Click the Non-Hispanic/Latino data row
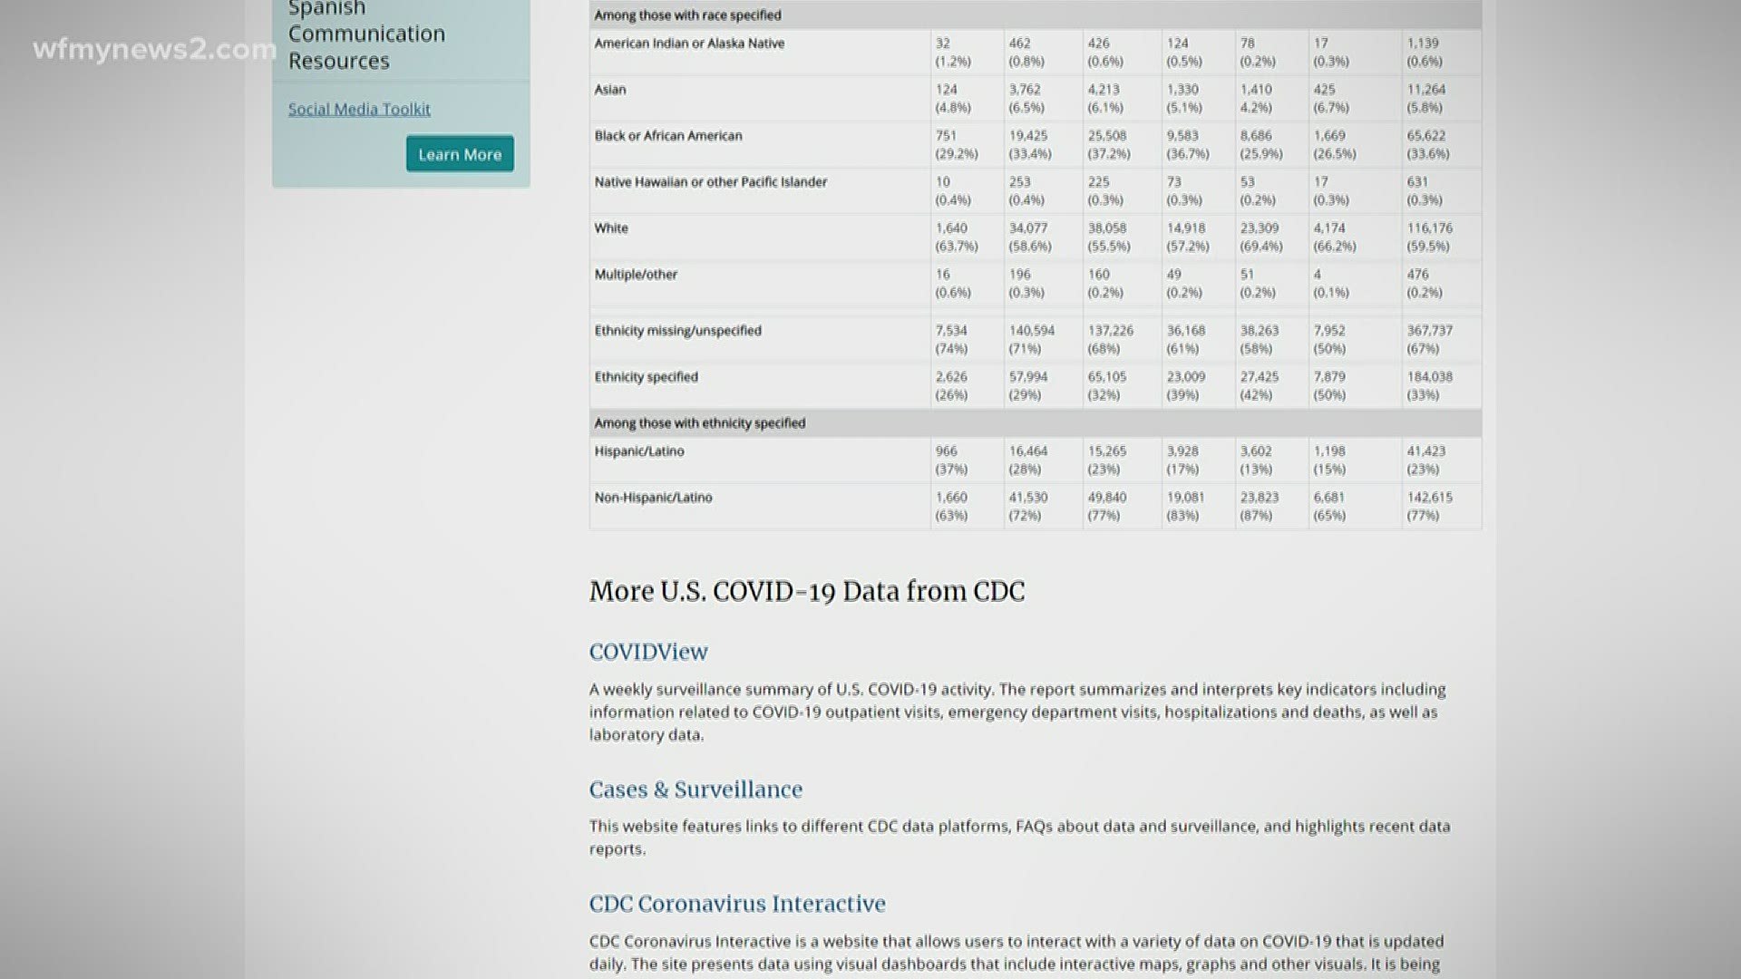 [x=656, y=498]
